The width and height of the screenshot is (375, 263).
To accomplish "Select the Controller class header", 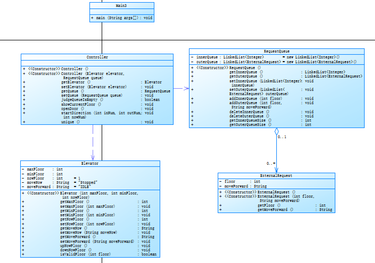I will click(97, 57).
